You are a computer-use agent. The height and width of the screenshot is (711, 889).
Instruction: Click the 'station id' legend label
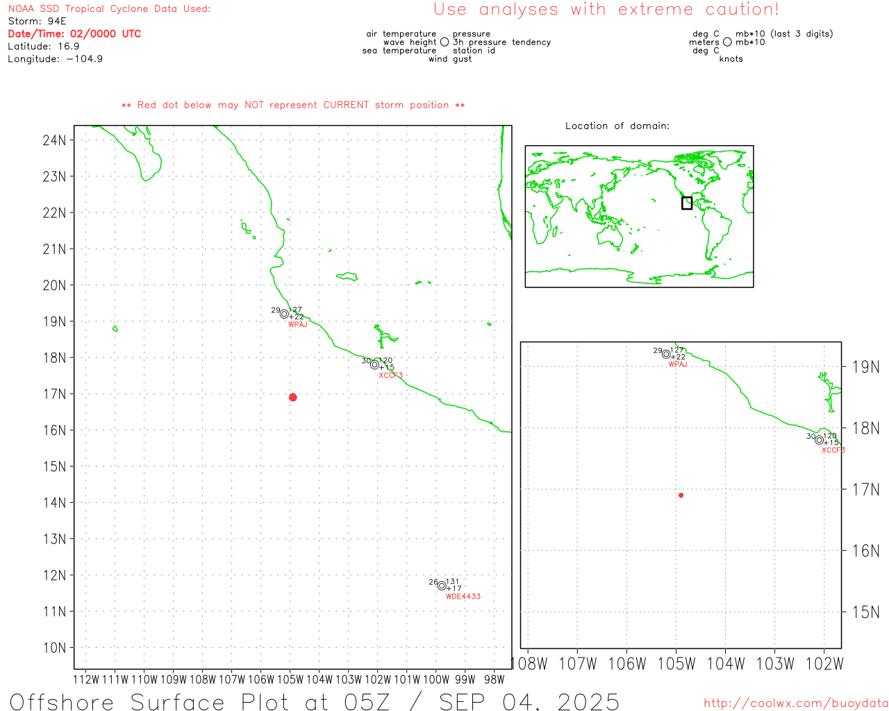point(474,51)
